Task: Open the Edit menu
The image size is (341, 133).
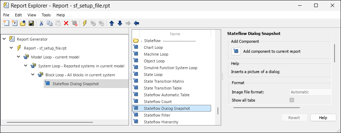Action: pos(18,15)
